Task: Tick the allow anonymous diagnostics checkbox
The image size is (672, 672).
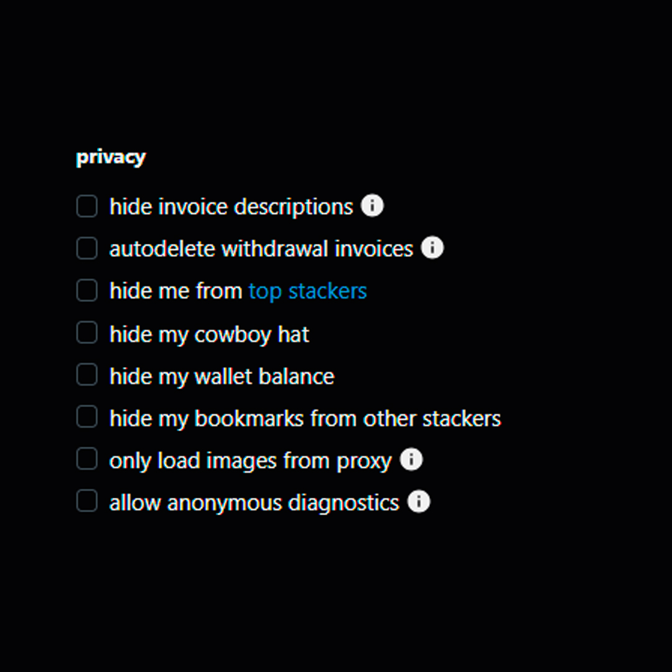Action: [x=87, y=502]
